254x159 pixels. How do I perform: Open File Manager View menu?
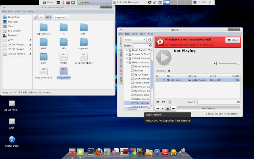(17, 12)
